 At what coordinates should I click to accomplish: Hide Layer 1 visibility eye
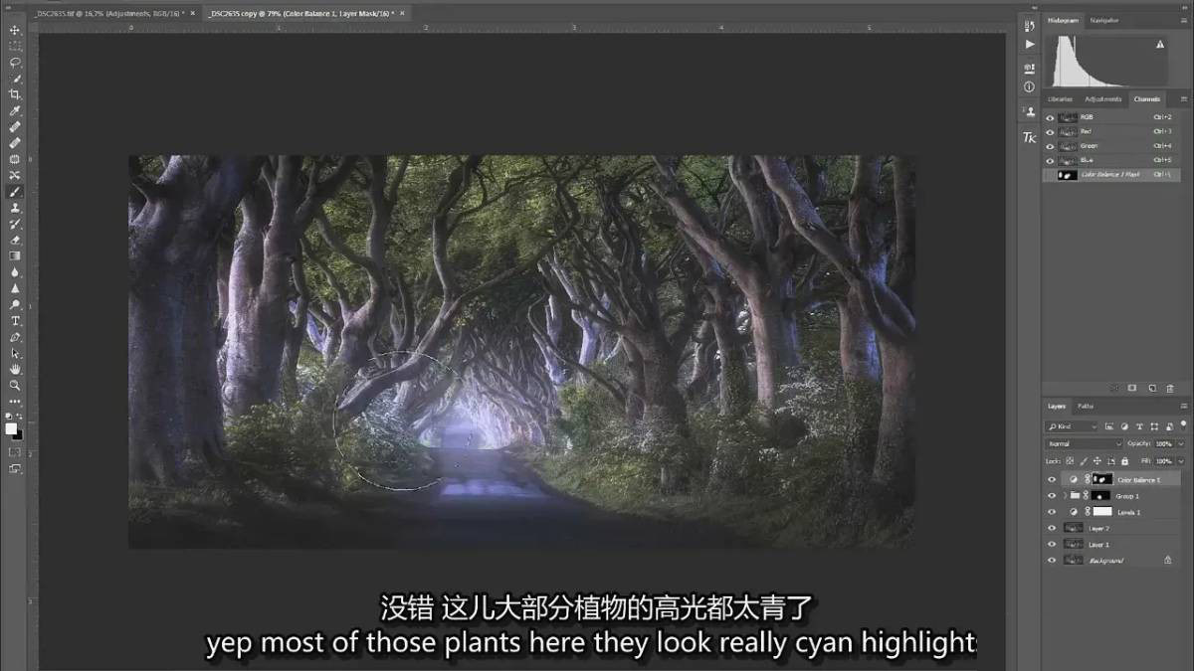tap(1052, 544)
